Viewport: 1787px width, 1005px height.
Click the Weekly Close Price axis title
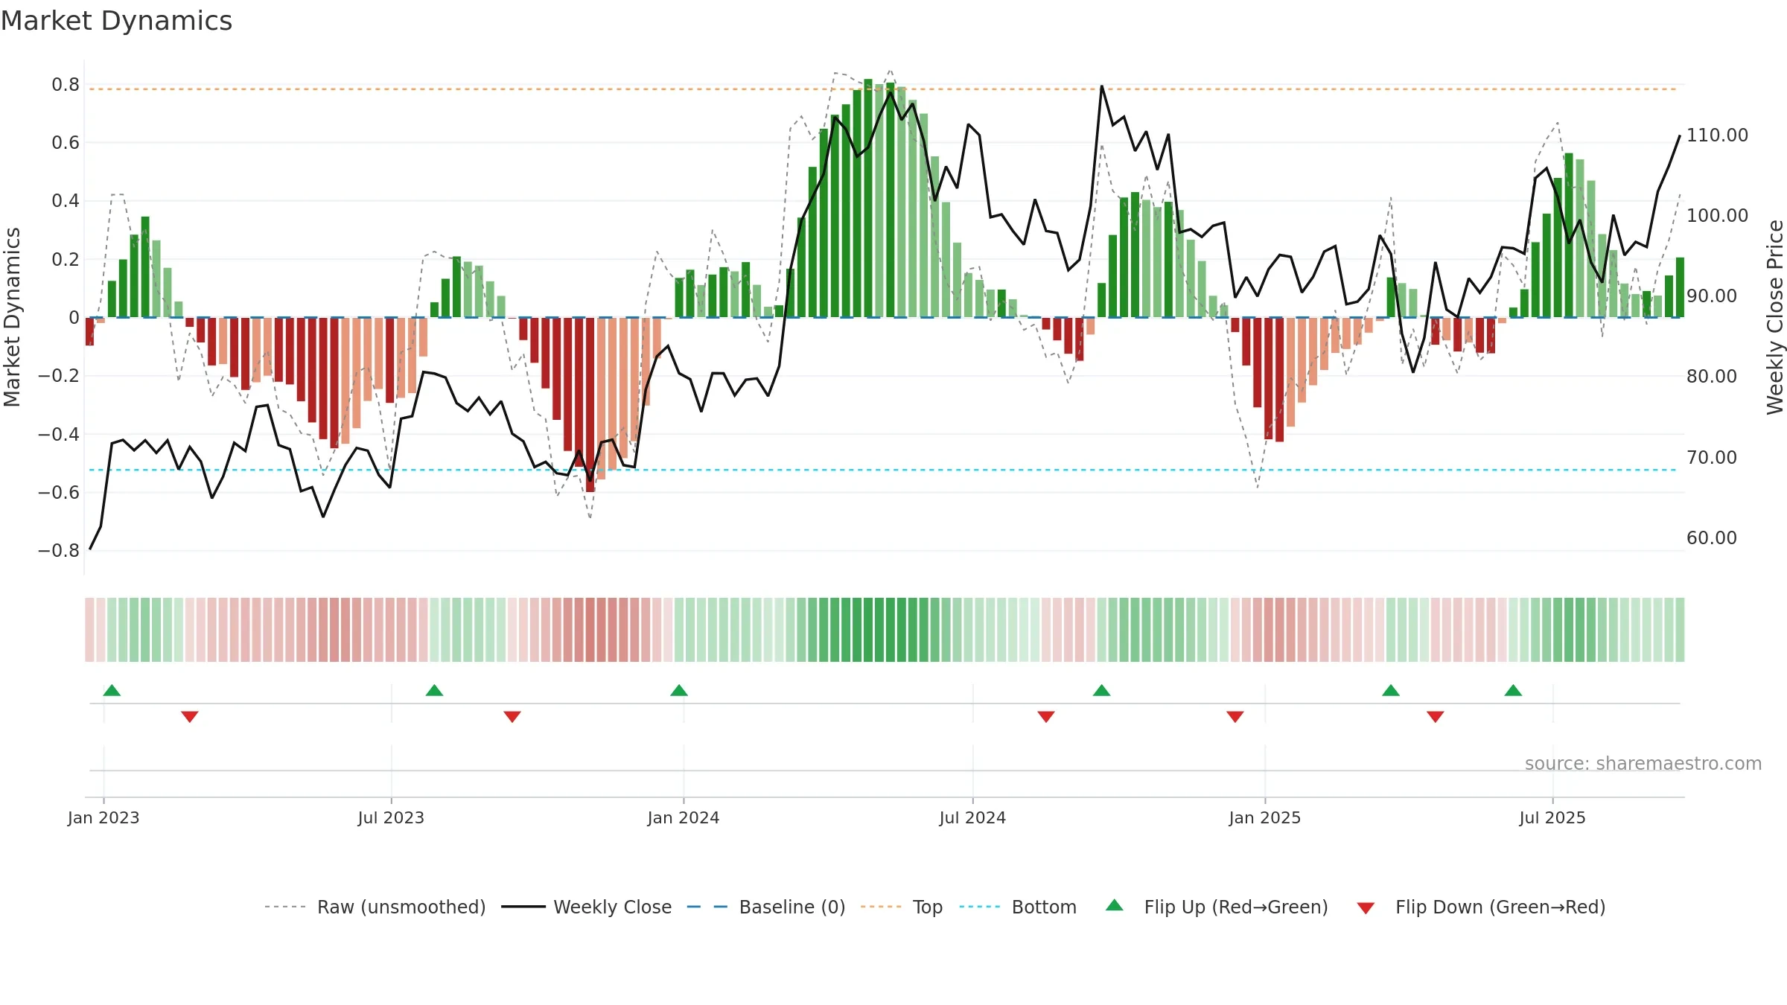(1775, 317)
